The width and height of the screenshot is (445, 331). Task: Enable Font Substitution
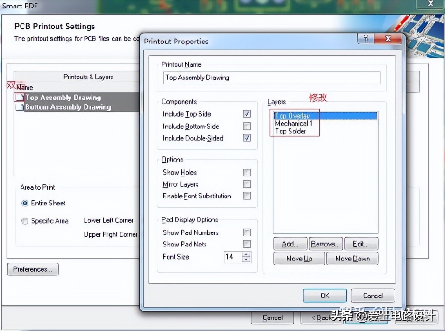pos(247,196)
